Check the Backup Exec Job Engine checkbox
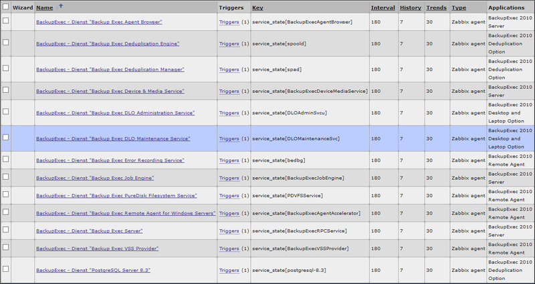This screenshot has height=284, width=535. 6,177
